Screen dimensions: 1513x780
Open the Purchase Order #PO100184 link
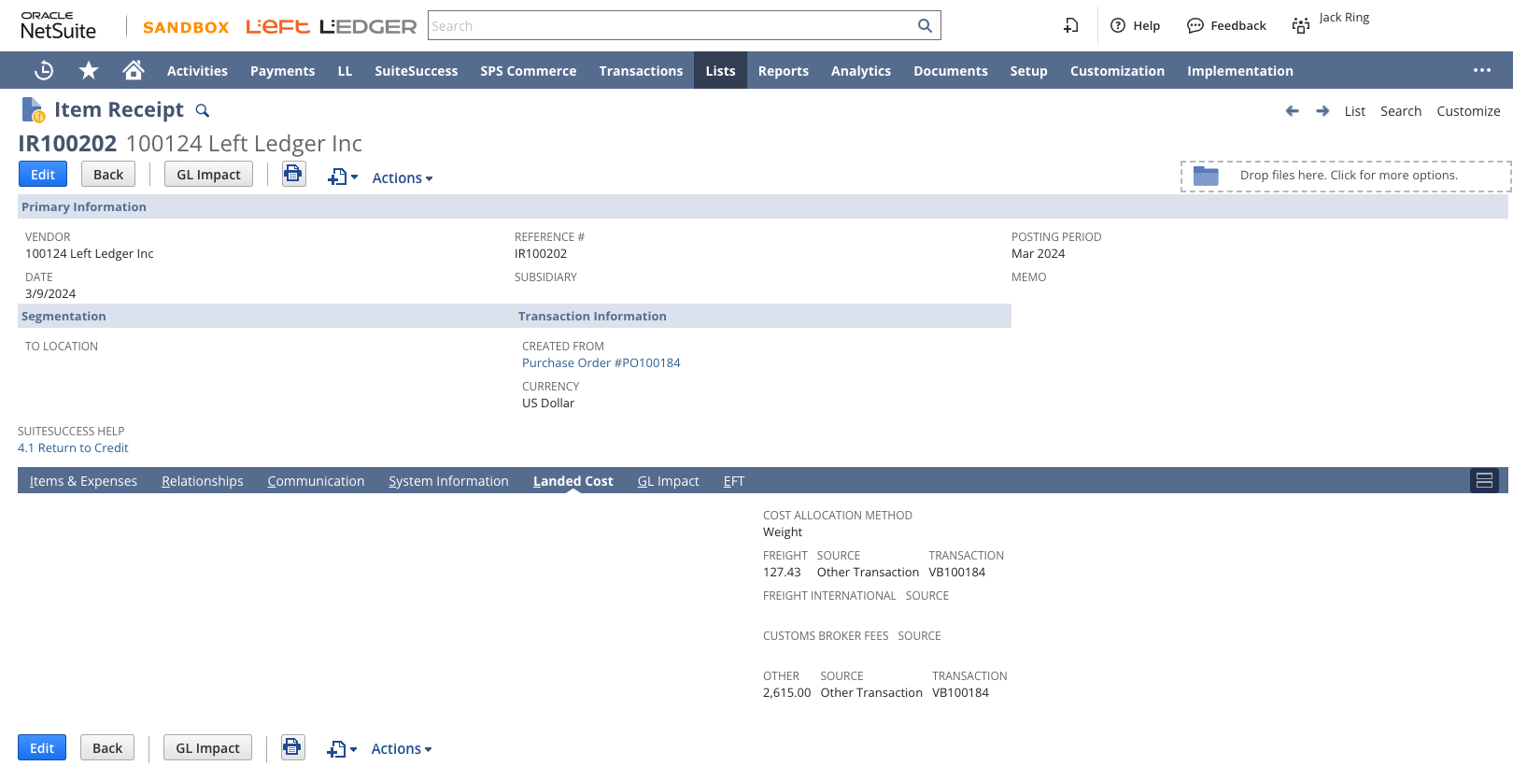[x=601, y=362]
